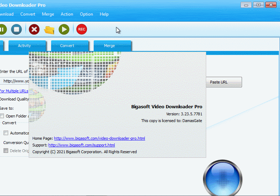
Task: Open the partially visible Download menu
Action: [x=7, y=14]
